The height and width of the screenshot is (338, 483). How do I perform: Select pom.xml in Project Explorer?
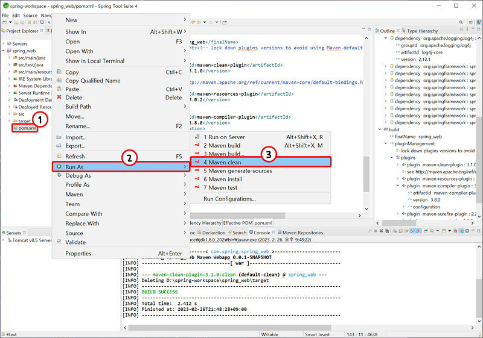[x=25, y=128]
